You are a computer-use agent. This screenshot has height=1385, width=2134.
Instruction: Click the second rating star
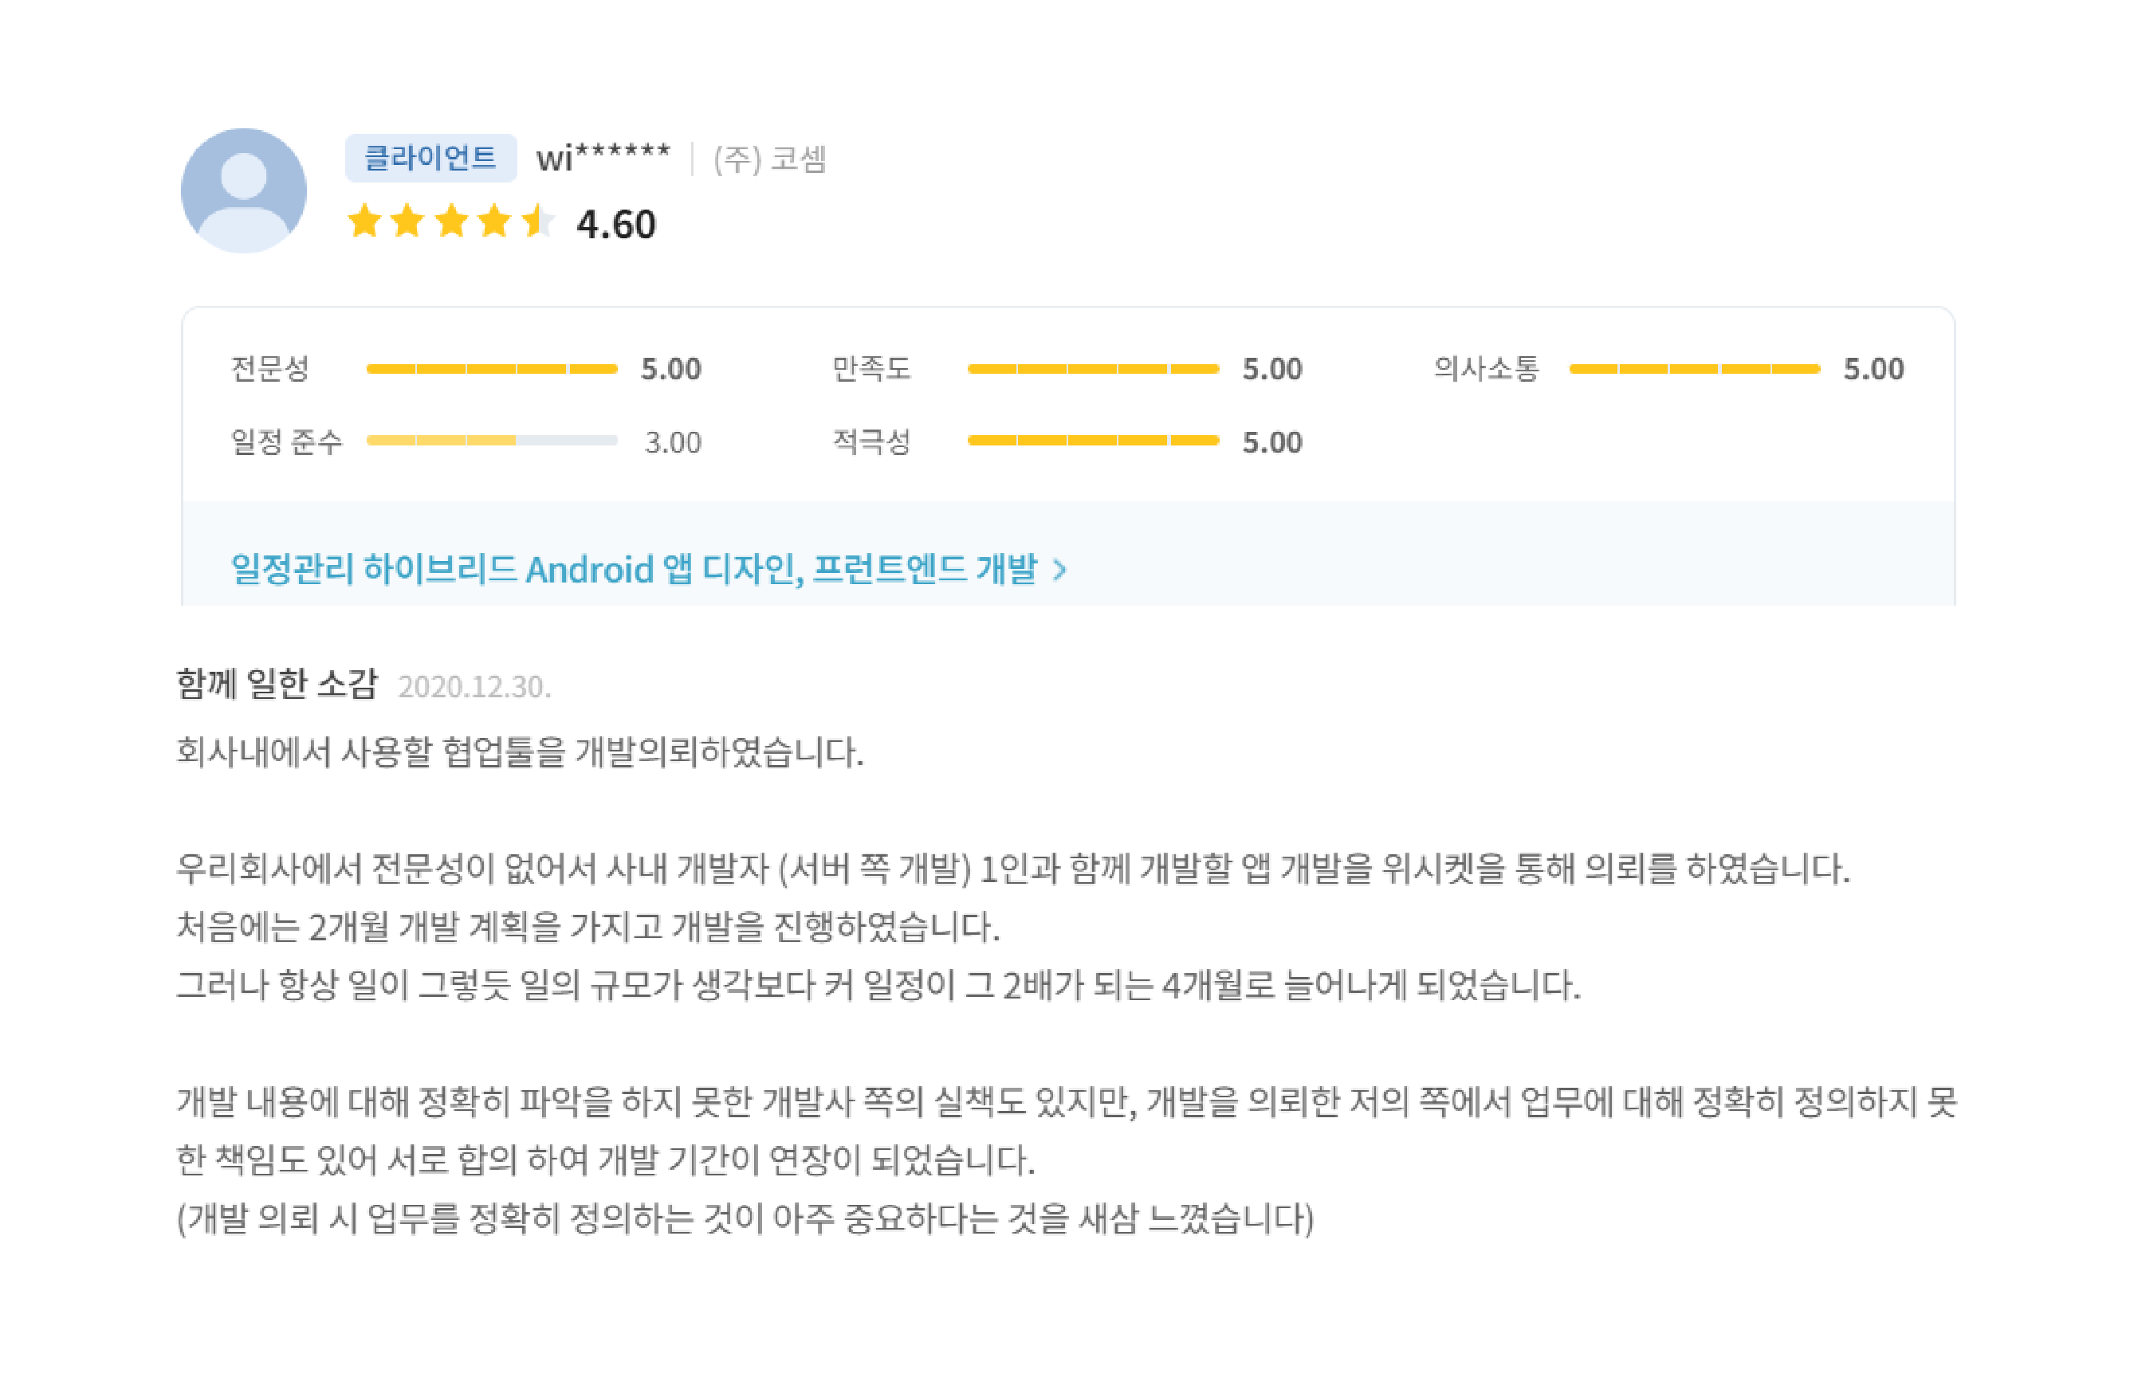[407, 221]
